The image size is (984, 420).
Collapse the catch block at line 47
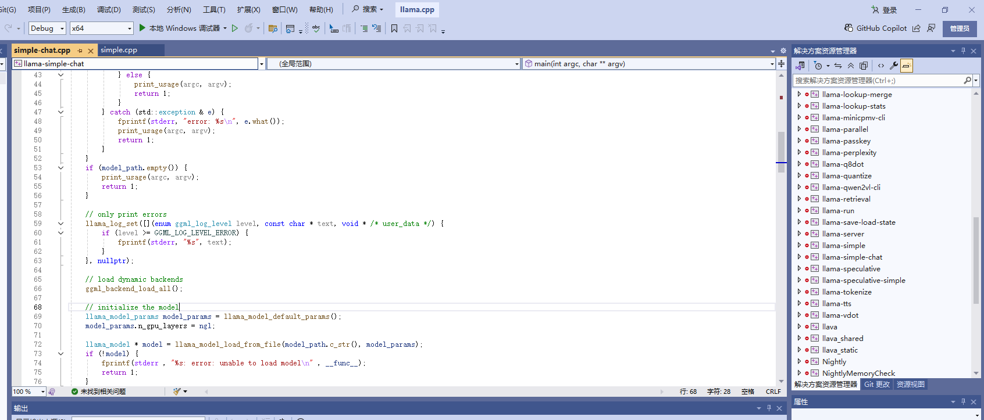click(x=60, y=112)
